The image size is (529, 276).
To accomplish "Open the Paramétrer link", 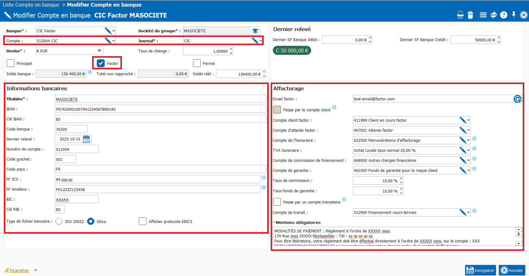I will pos(19,270).
